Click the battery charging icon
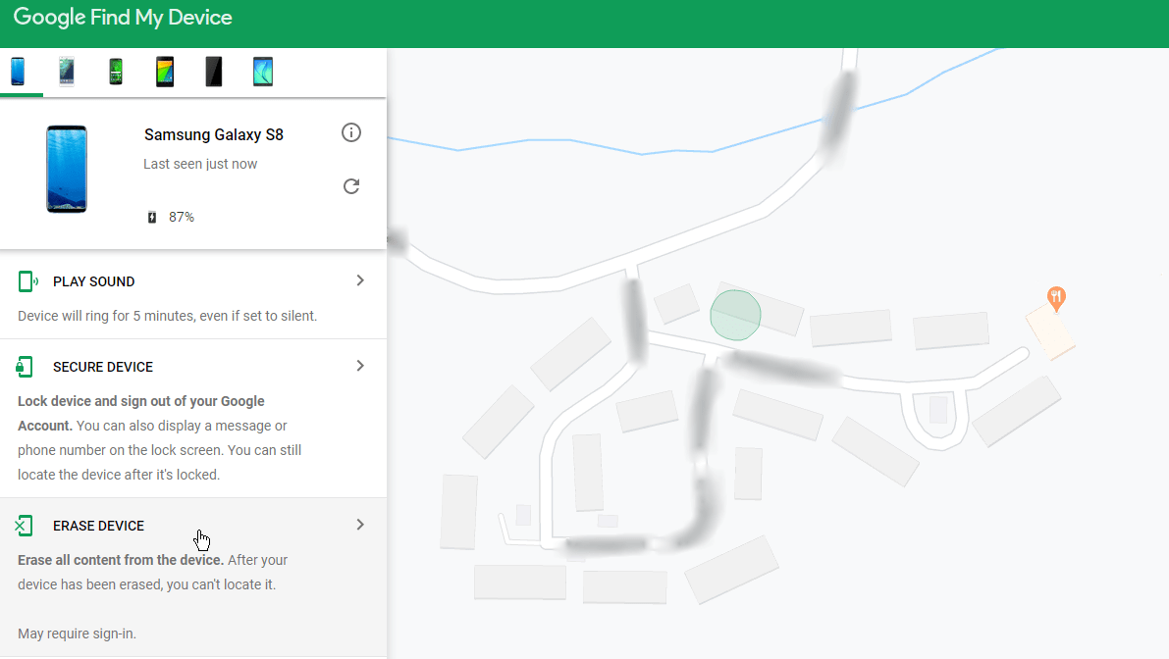This screenshot has height=659, width=1169. point(150,216)
